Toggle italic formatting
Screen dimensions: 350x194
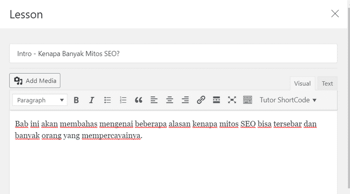92,100
